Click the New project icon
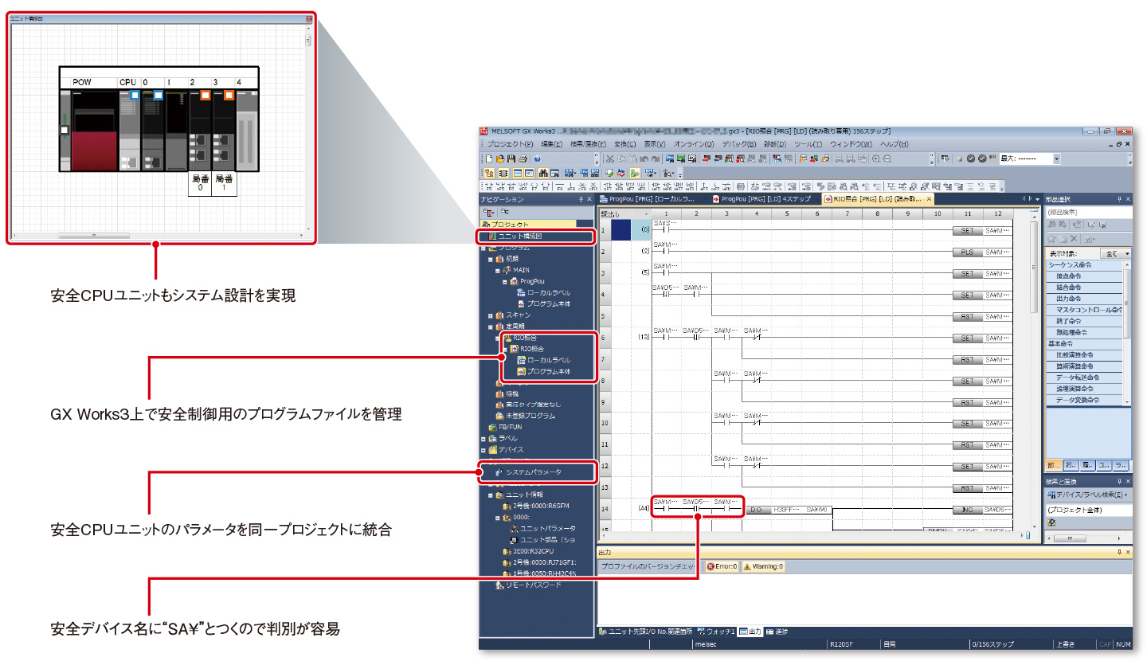The width and height of the screenshot is (1147, 669). tap(489, 159)
